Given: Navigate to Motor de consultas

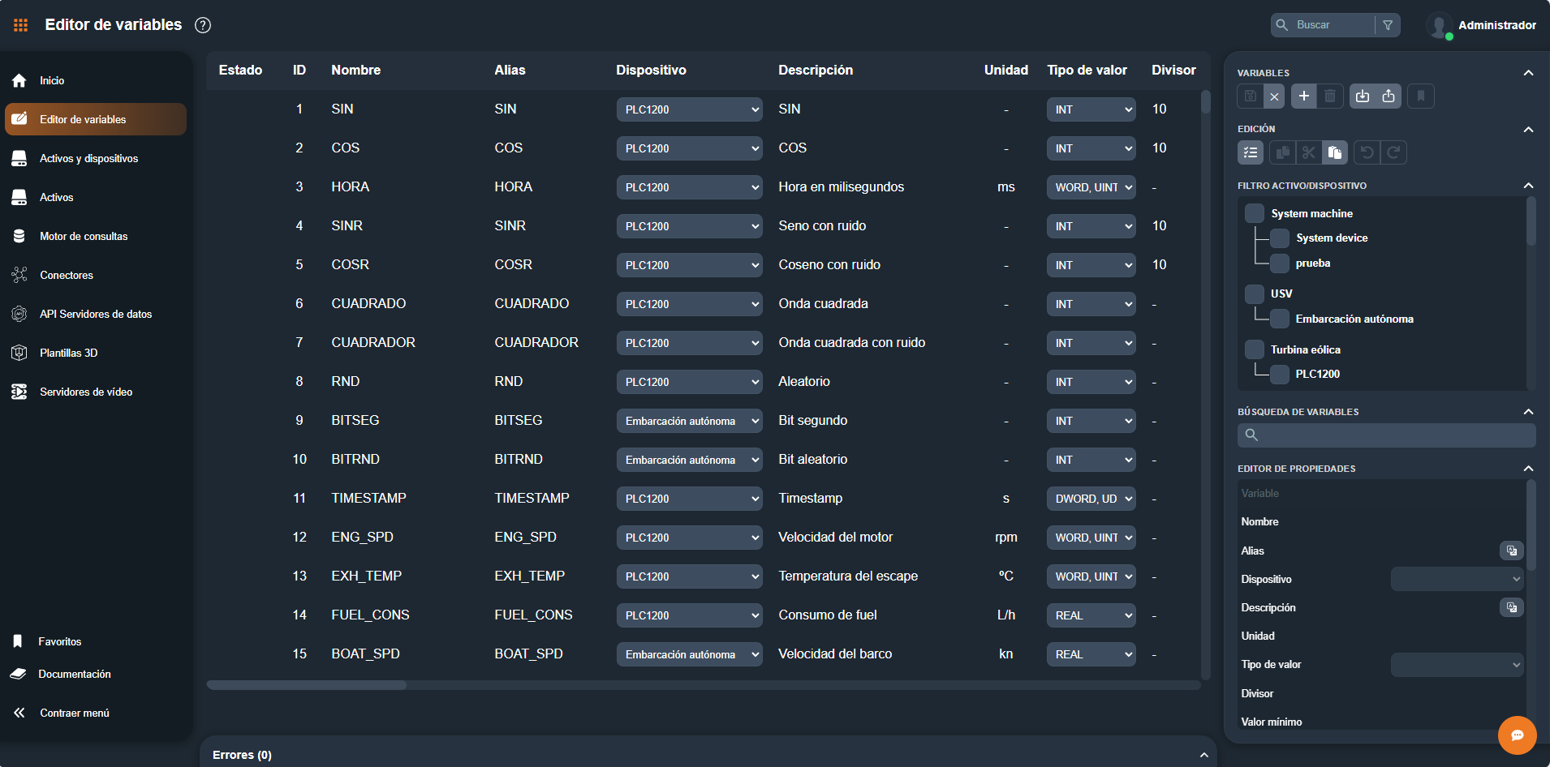Looking at the screenshot, I should pos(84,236).
